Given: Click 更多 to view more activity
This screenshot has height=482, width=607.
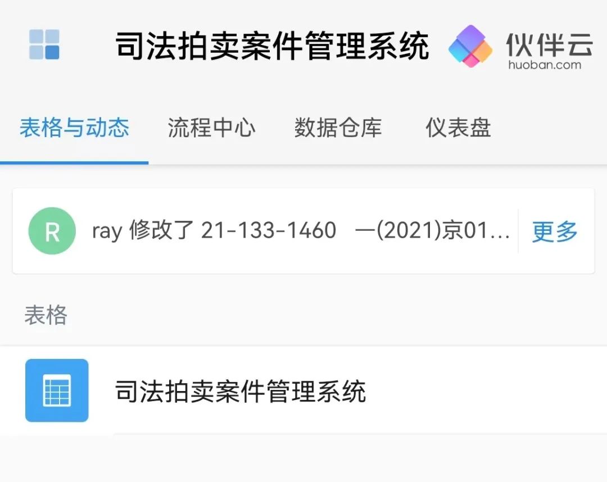Looking at the screenshot, I should click(555, 231).
